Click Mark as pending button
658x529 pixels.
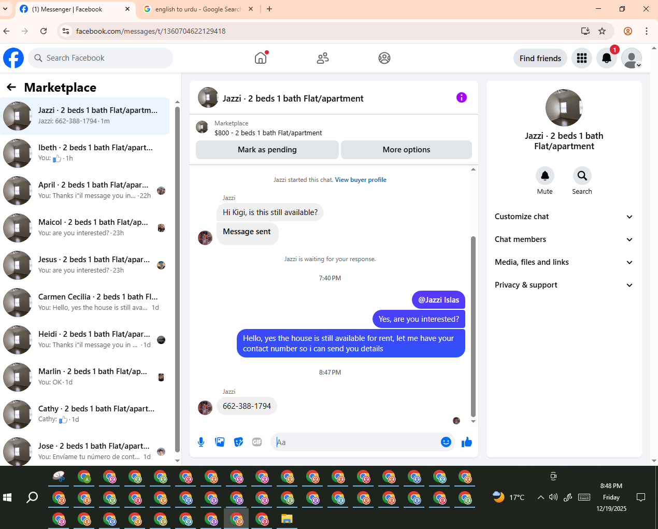click(267, 150)
